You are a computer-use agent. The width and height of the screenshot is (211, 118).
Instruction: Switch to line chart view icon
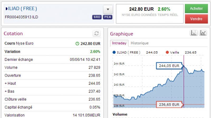203,33
